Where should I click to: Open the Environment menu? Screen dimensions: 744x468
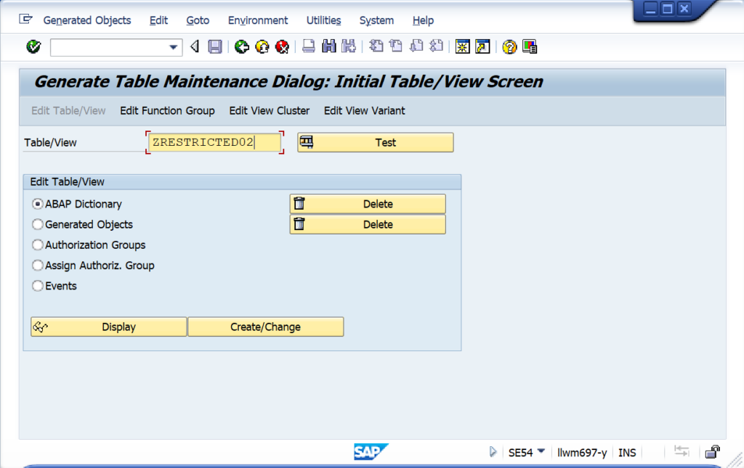pos(257,20)
